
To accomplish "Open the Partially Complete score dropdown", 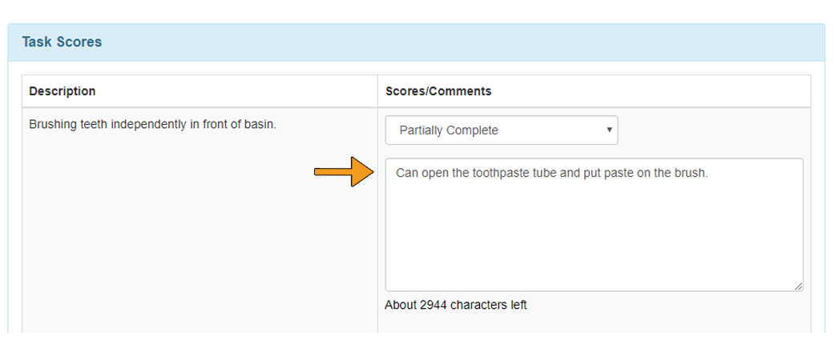I will click(502, 130).
